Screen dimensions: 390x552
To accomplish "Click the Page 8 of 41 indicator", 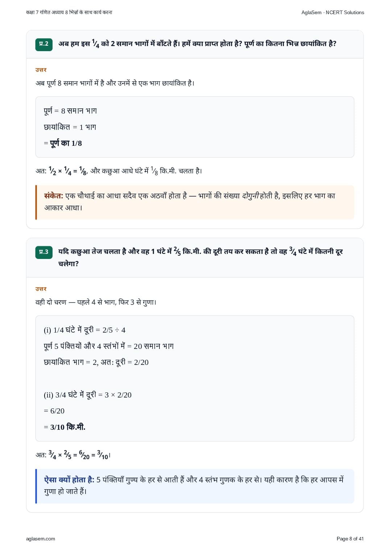I will pos(350,539).
